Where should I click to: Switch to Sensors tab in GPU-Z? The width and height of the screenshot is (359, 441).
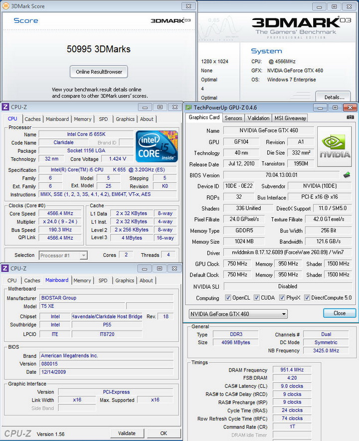point(233,118)
